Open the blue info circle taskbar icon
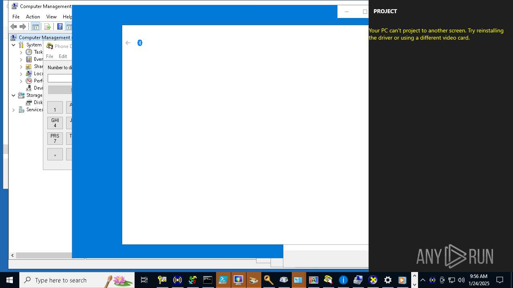This screenshot has width=513, height=288. (343, 280)
